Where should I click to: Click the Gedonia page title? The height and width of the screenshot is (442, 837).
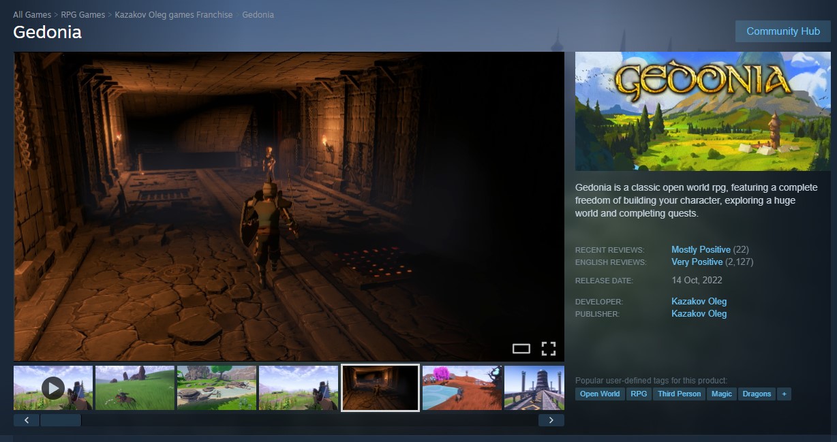coord(47,32)
